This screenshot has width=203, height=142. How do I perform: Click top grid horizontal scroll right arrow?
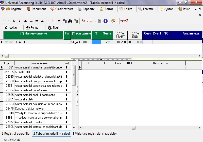point(199,56)
